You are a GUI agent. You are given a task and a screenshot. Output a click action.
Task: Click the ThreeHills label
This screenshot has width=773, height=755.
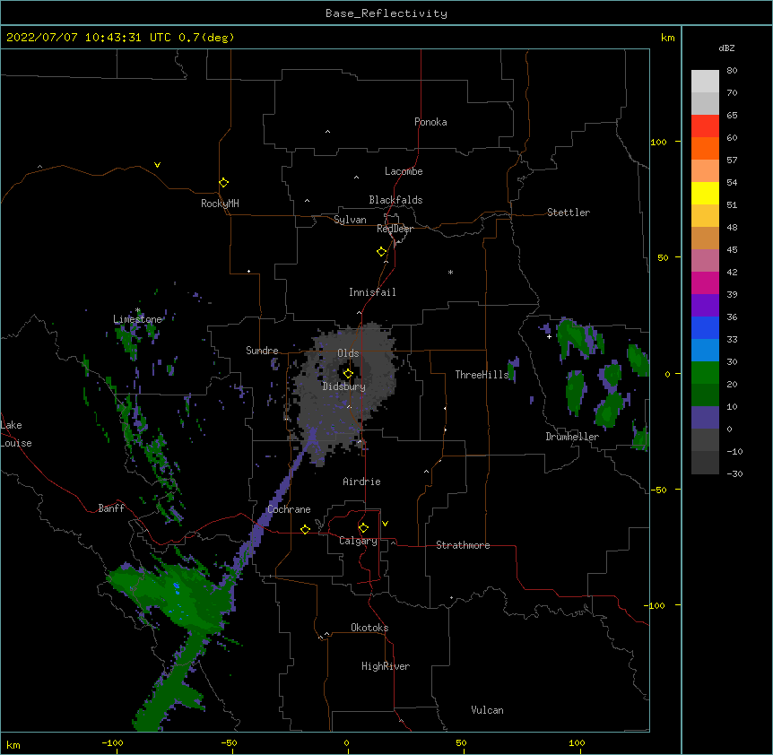click(x=482, y=375)
